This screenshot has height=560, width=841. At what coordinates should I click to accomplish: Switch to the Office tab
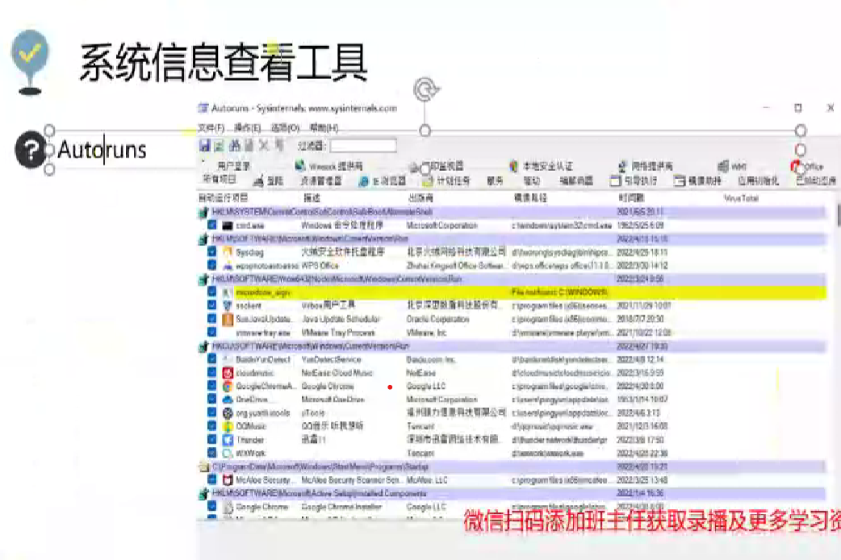click(x=807, y=166)
